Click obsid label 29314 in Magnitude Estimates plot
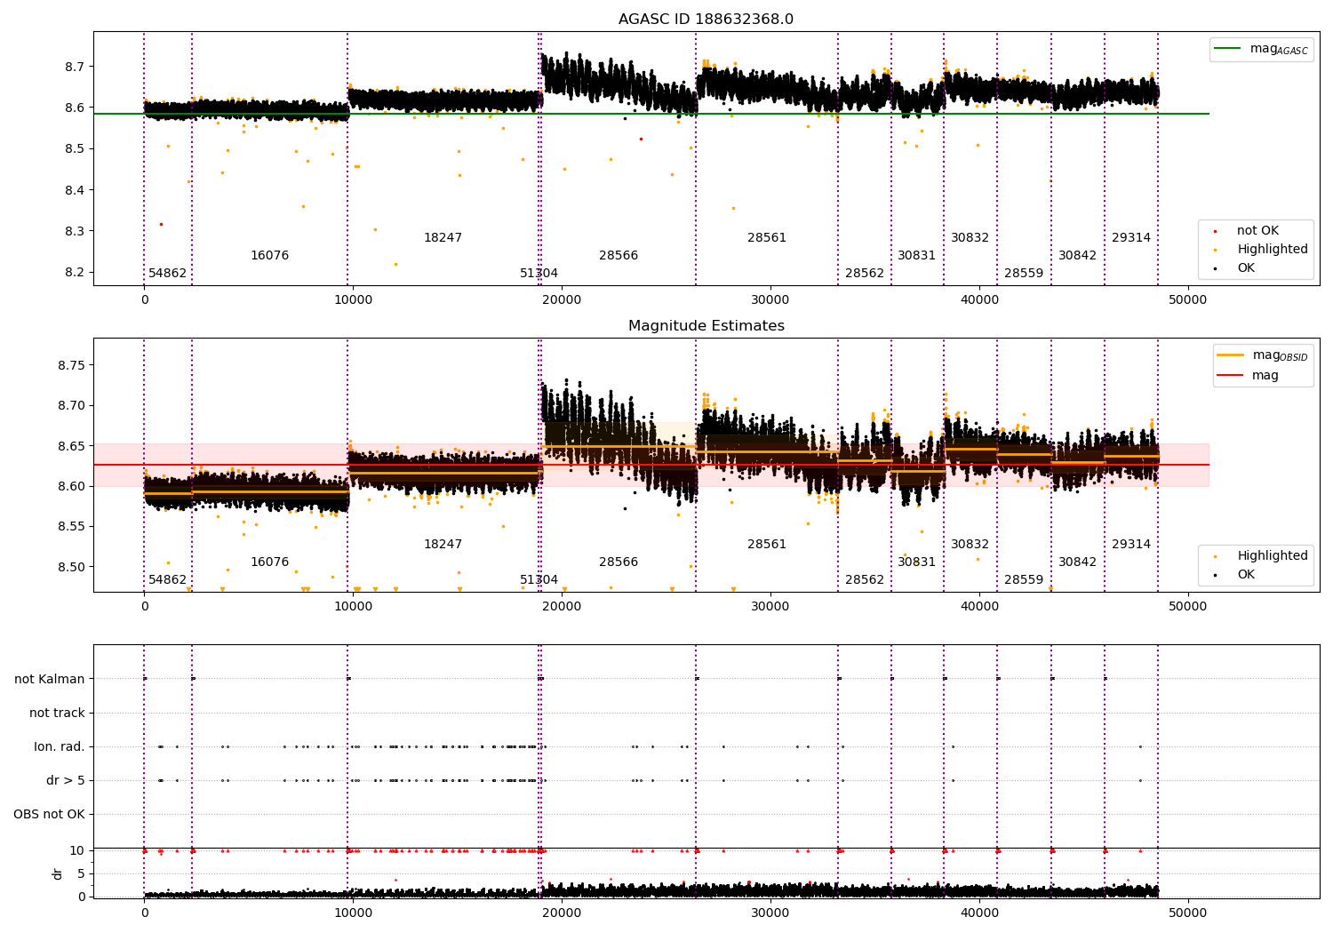Viewport: 1333px width, 933px height. pos(1131,545)
